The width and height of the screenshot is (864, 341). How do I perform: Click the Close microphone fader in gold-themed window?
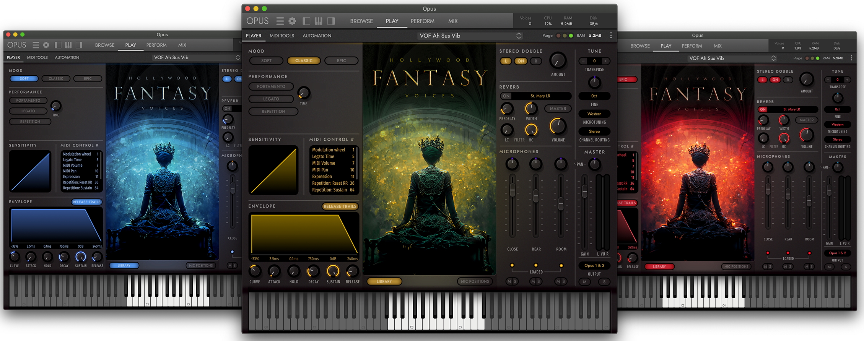[512, 190]
